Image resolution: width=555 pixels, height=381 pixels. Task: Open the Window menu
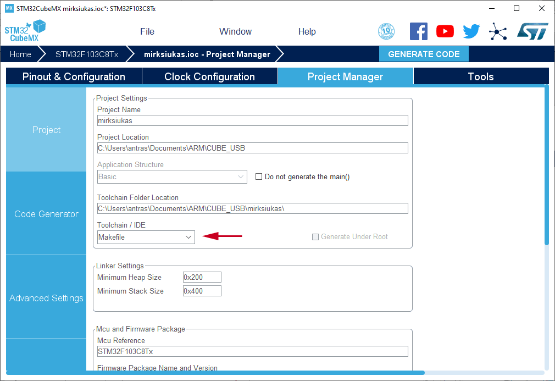click(235, 31)
